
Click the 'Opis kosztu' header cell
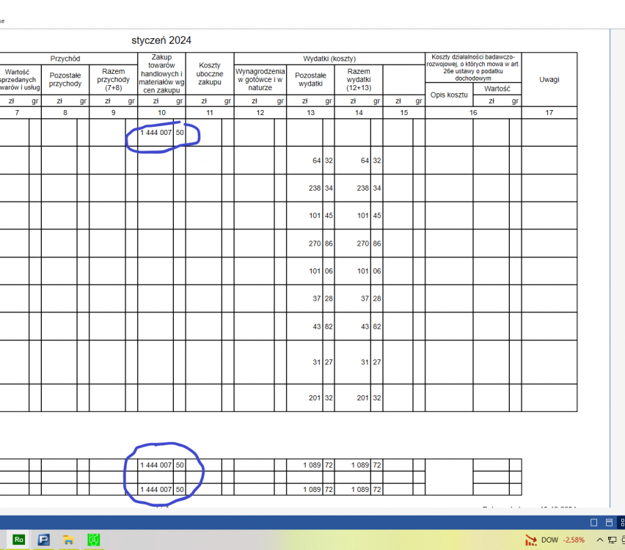point(449,95)
